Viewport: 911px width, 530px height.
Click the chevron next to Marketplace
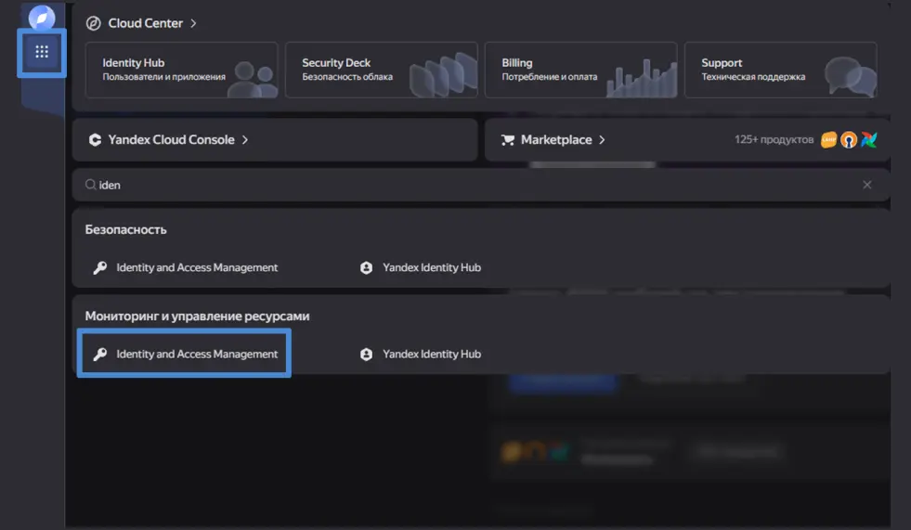pos(602,140)
